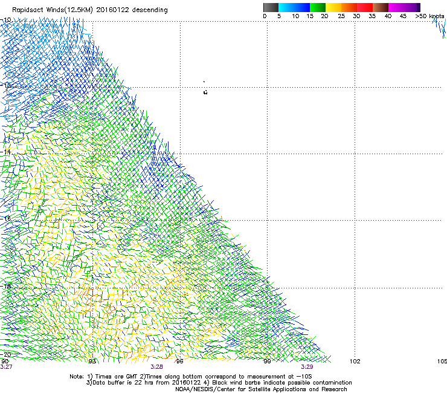Click the cyan-blue 5-15 knots legend swatch
Screen dimensions: 447x393
[x=294, y=7]
